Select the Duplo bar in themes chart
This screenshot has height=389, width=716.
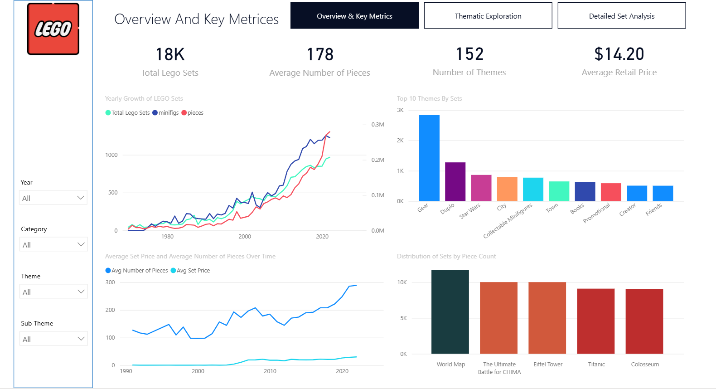(x=455, y=182)
